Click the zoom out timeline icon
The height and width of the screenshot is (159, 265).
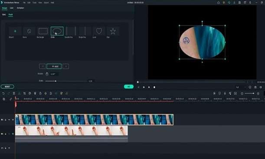click(242, 93)
